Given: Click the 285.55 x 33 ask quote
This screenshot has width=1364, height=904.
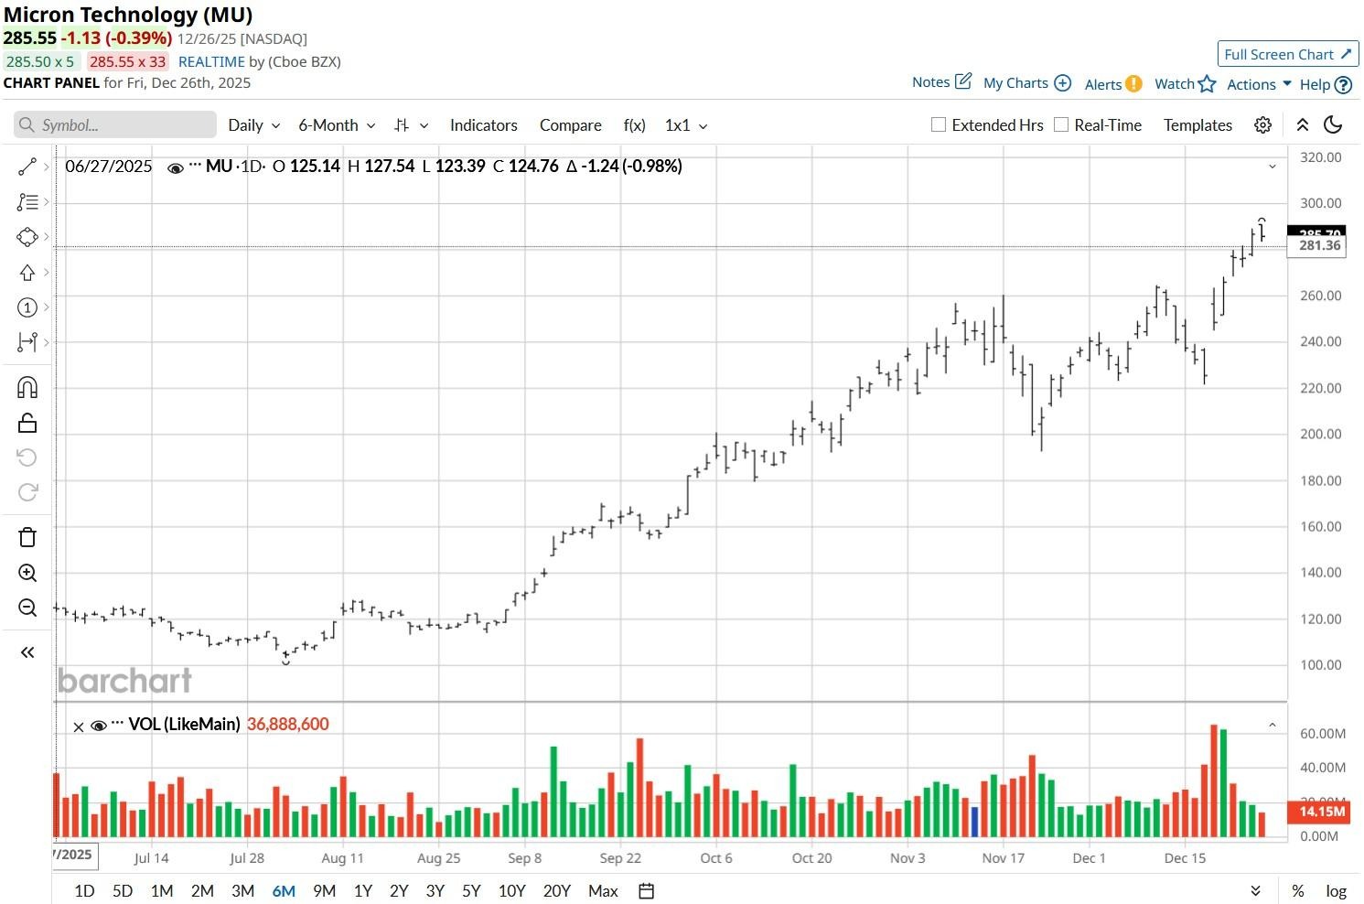Looking at the screenshot, I should 127,61.
